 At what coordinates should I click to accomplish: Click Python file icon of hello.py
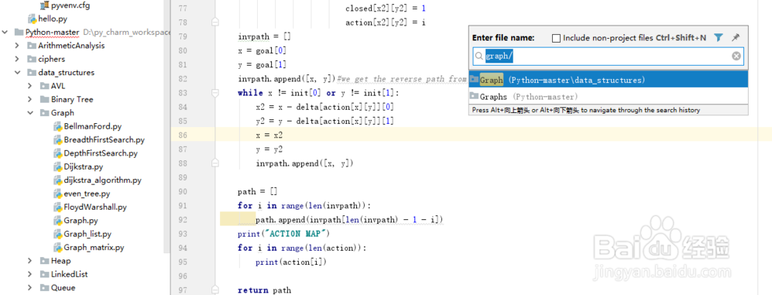pyautogui.click(x=32, y=19)
